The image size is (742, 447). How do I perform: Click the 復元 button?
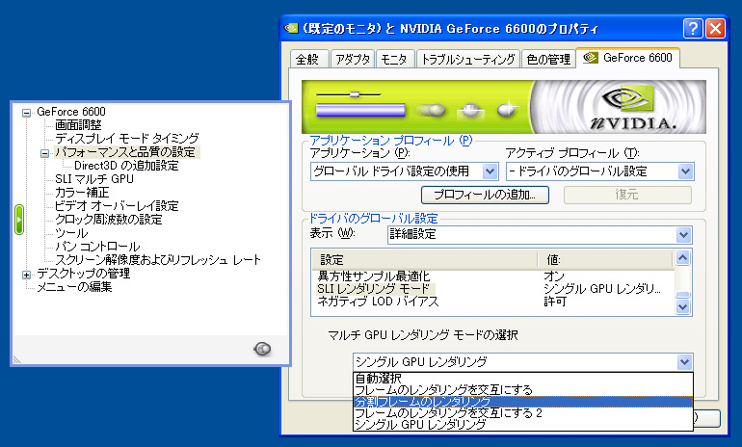(627, 195)
